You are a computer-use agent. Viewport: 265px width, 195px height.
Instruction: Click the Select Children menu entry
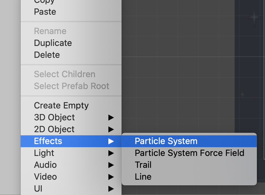point(65,74)
